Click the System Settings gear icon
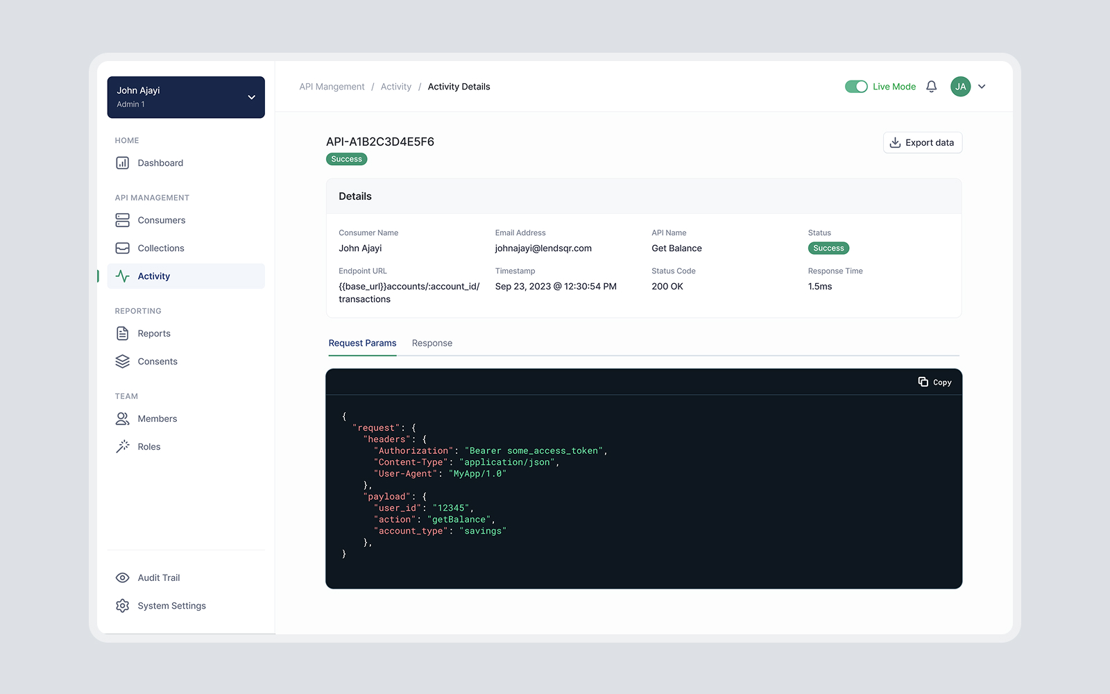1110x694 pixels. tap(122, 605)
